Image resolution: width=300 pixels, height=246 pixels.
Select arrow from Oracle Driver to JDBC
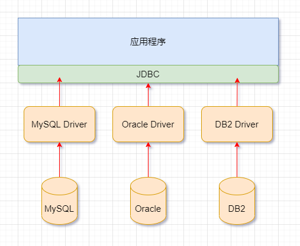point(148,95)
